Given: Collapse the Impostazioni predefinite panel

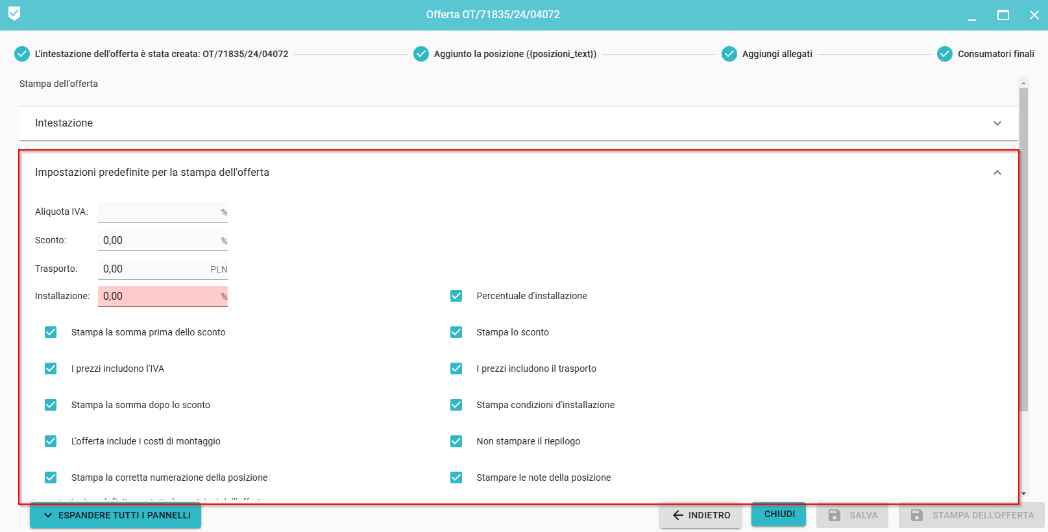Looking at the screenshot, I should pos(997,173).
